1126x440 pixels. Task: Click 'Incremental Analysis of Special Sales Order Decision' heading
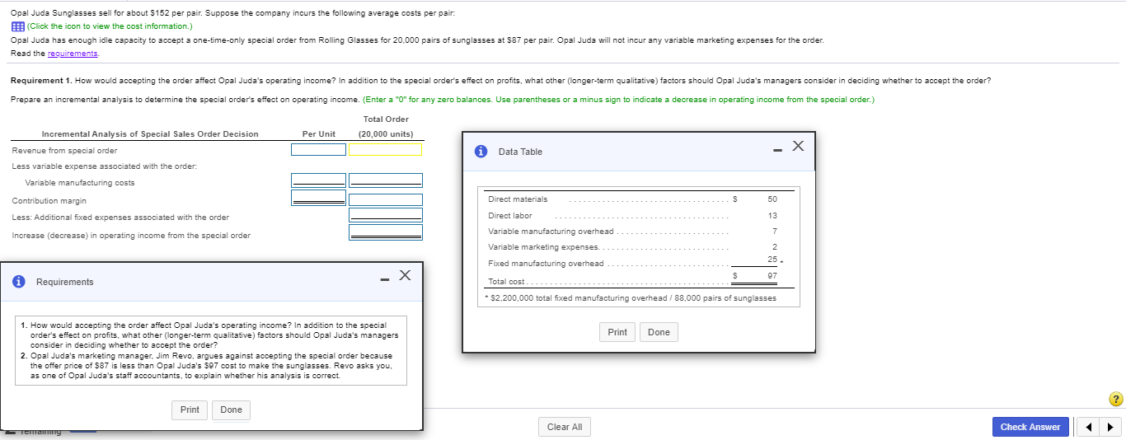(x=150, y=133)
